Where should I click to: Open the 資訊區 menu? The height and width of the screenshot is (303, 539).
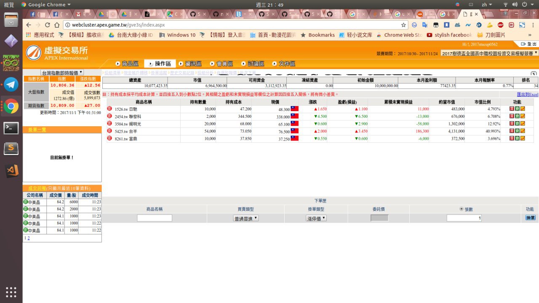pyautogui.click(x=189, y=64)
